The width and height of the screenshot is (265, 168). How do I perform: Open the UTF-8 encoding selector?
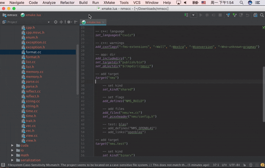pos(235,165)
